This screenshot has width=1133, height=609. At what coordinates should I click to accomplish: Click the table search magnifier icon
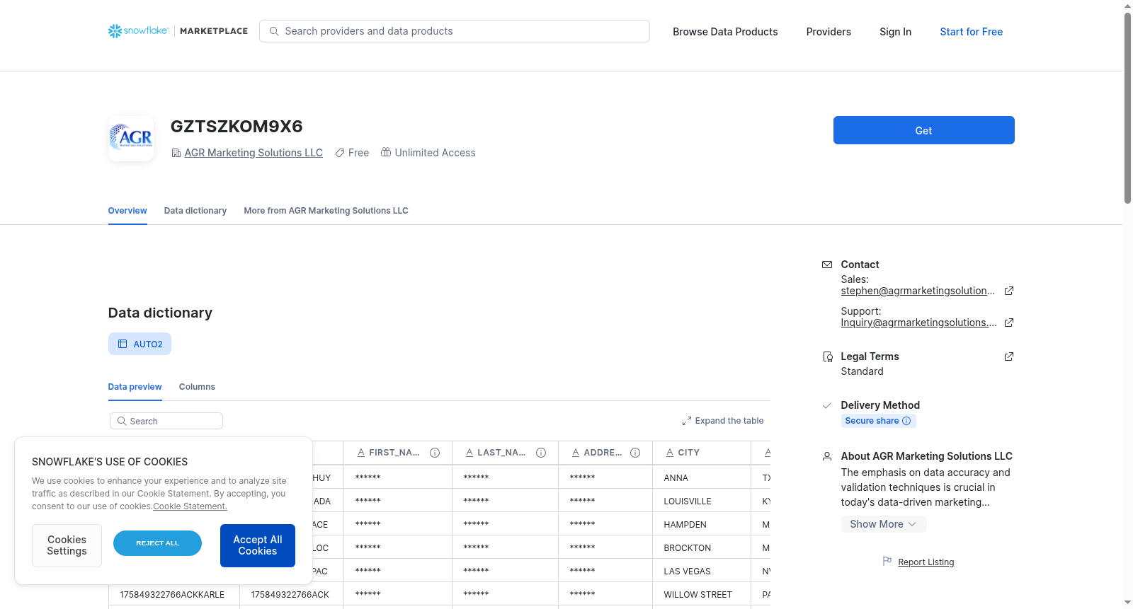point(122,421)
